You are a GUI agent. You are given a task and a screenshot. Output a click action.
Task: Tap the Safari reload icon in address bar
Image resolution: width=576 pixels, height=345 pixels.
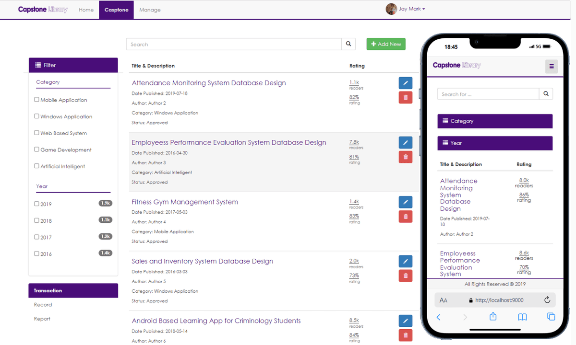[547, 300]
